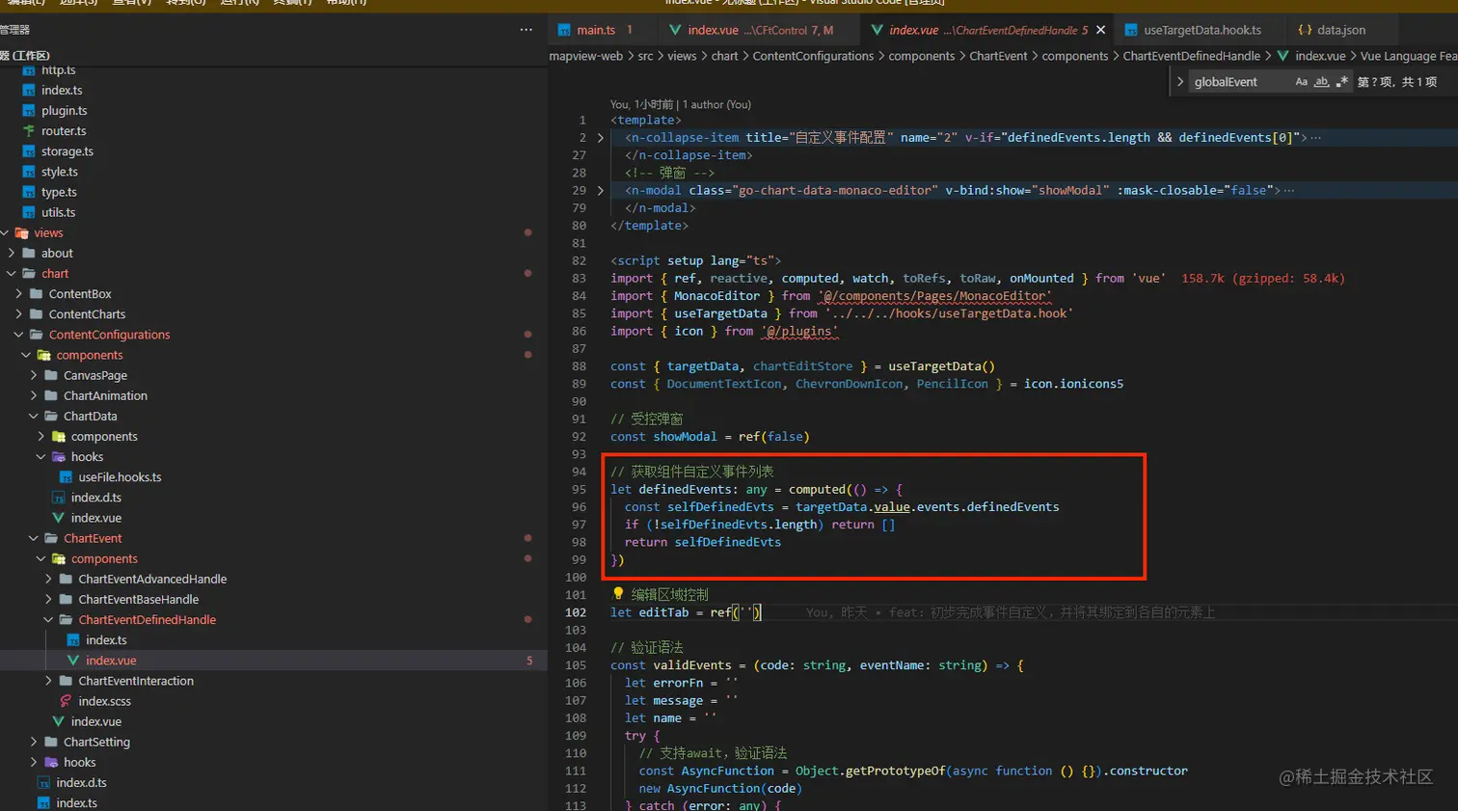
Task: Expand the ChartSetting folder
Action: (x=96, y=742)
